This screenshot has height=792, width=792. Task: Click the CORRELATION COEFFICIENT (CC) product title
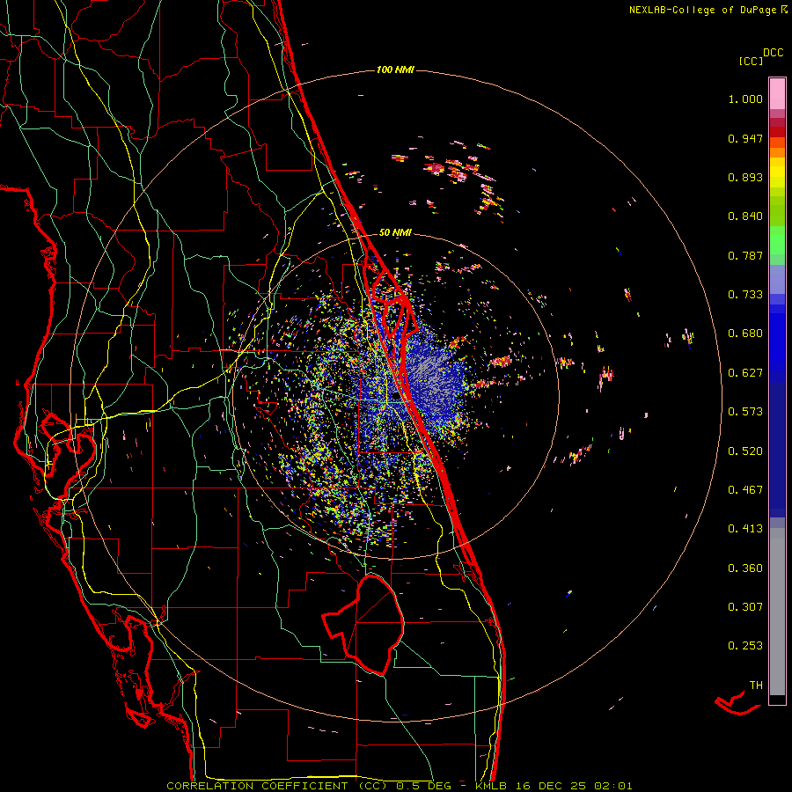click(276, 786)
